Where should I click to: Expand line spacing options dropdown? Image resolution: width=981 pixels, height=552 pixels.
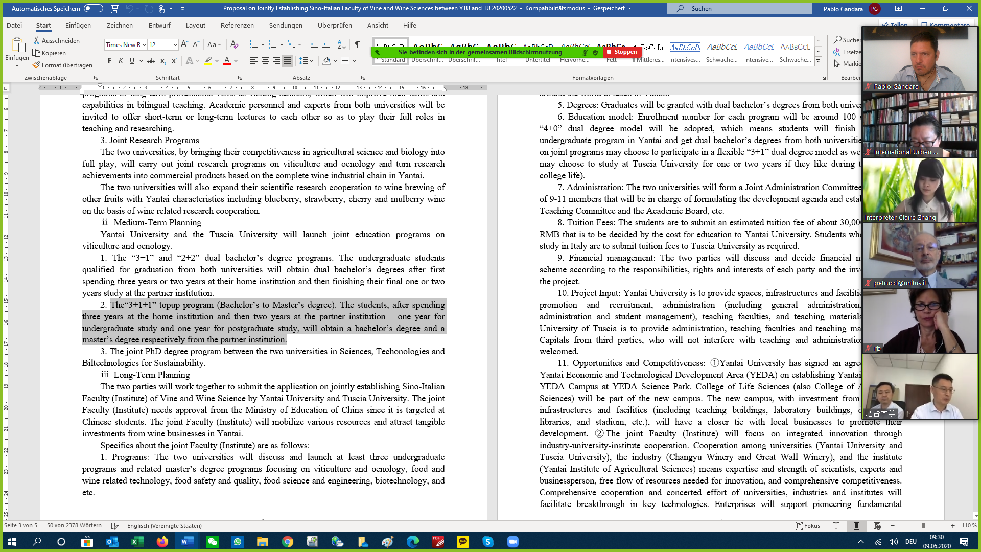pyautogui.click(x=312, y=61)
